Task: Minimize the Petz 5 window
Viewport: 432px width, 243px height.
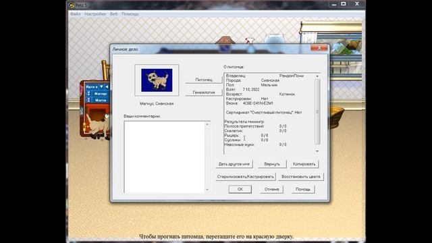Action: 334,4
